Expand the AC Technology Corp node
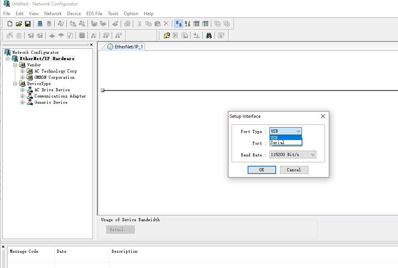The image size is (398, 268). [x=23, y=71]
